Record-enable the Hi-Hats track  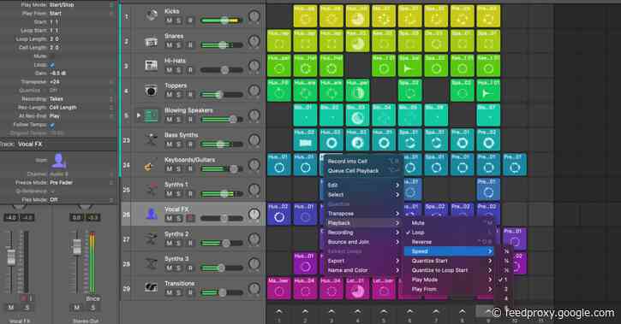tap(190, 70)
